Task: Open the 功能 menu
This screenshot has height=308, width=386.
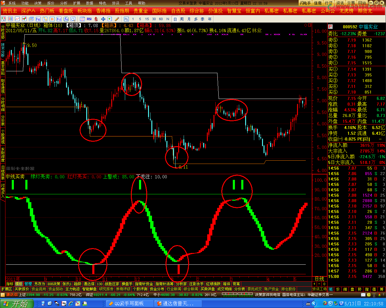Action: tap(25, 3)
